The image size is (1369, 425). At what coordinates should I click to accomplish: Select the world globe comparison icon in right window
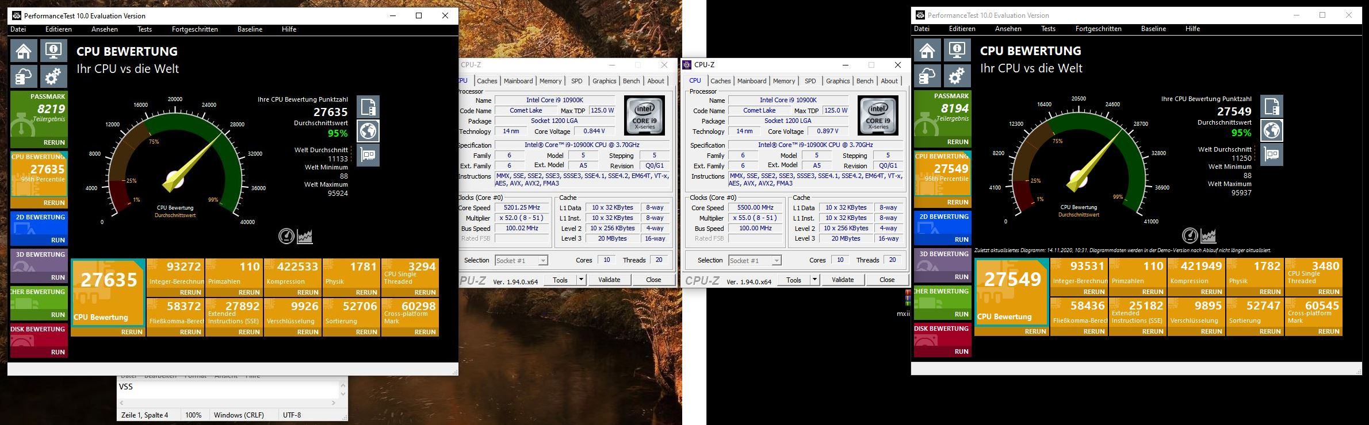click(x=1272, y=130)
